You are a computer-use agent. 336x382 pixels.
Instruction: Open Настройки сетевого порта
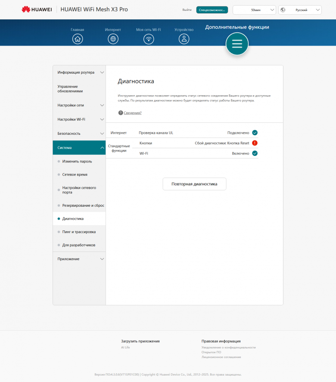point(79,190)
